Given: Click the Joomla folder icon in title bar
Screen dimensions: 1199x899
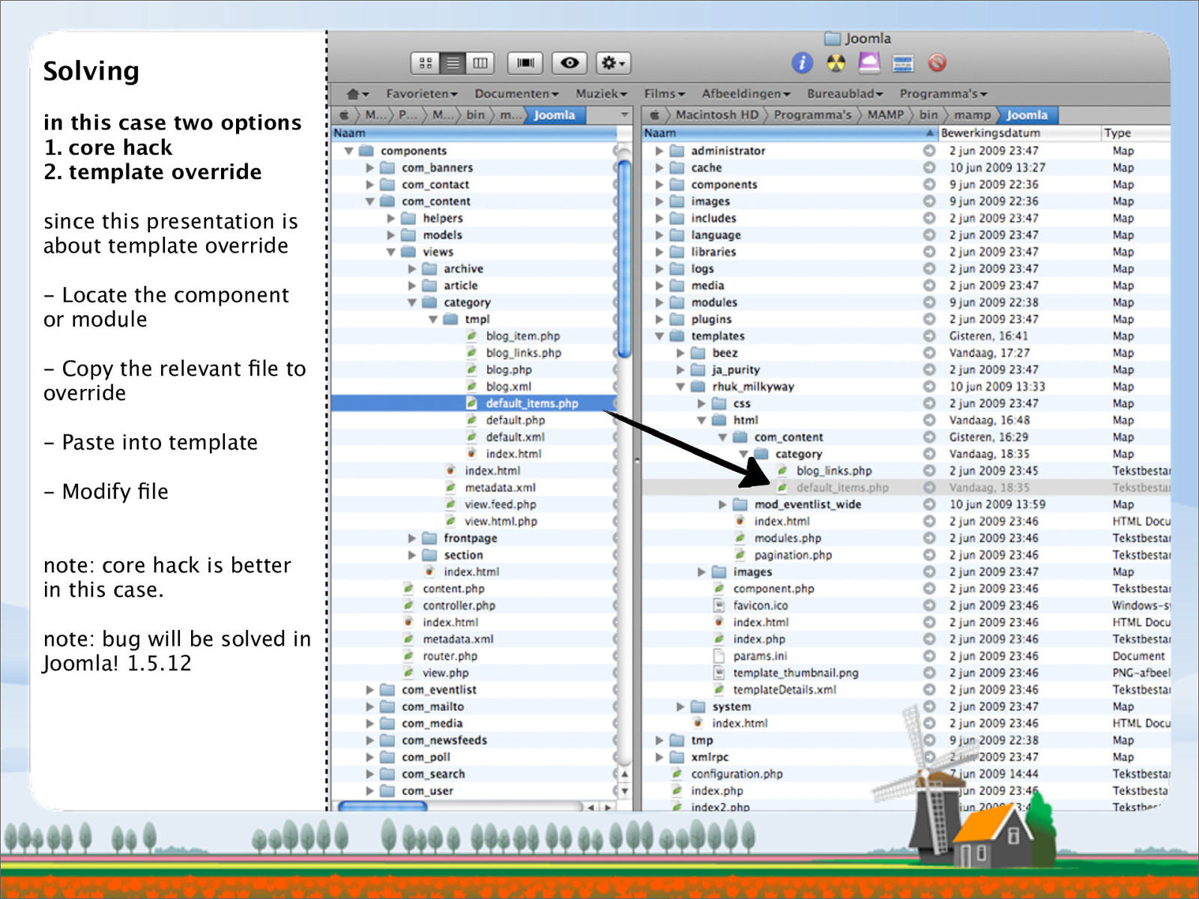Looking at the screenshot, I should [833, 38].
